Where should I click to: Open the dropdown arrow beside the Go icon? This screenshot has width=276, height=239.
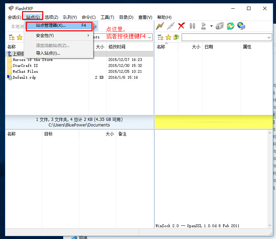tap(211, 26)
